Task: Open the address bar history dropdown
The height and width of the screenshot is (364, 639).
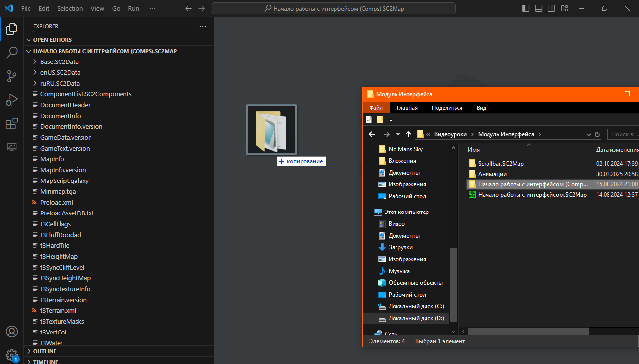Action: click(589, 134)
